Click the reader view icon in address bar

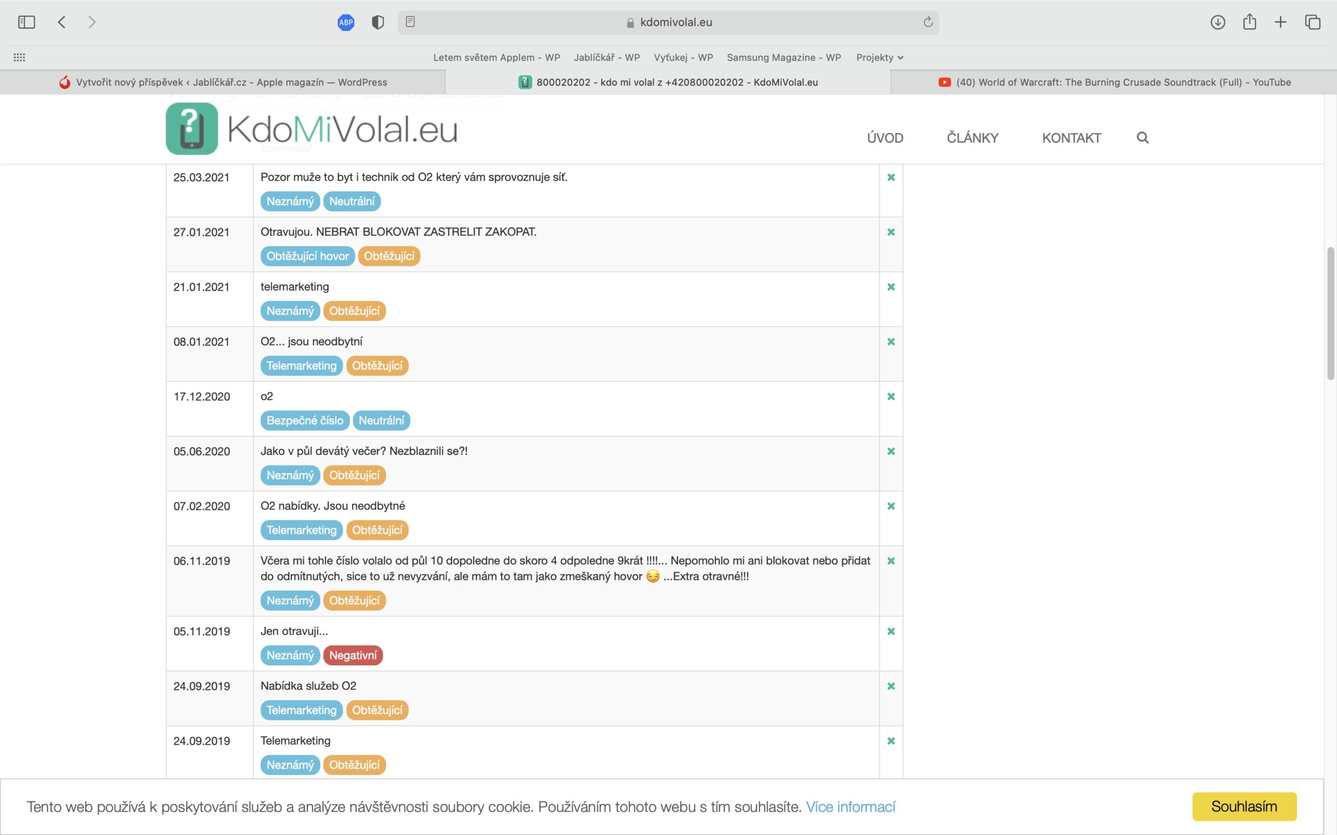click(410, 22)
